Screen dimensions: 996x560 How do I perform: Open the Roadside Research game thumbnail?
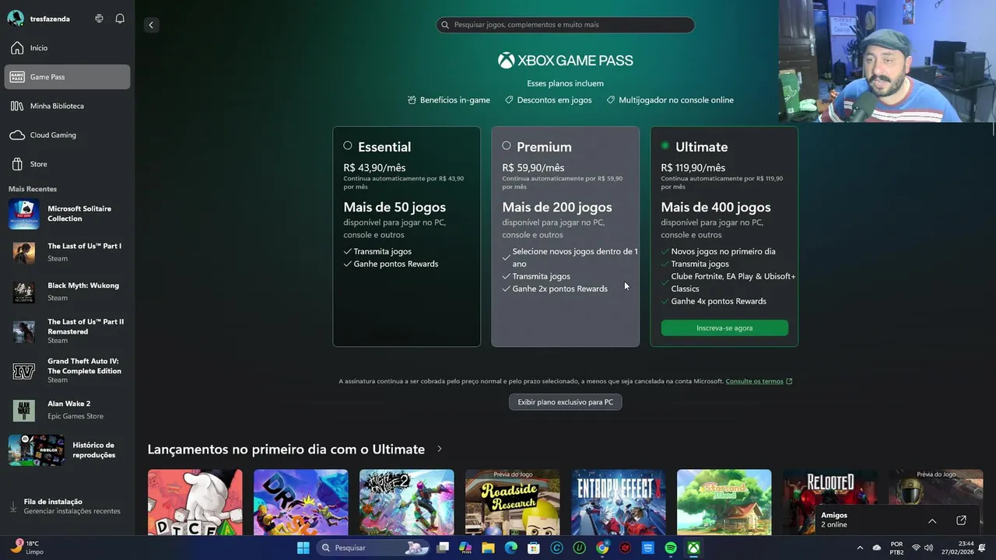click(512, 502)
